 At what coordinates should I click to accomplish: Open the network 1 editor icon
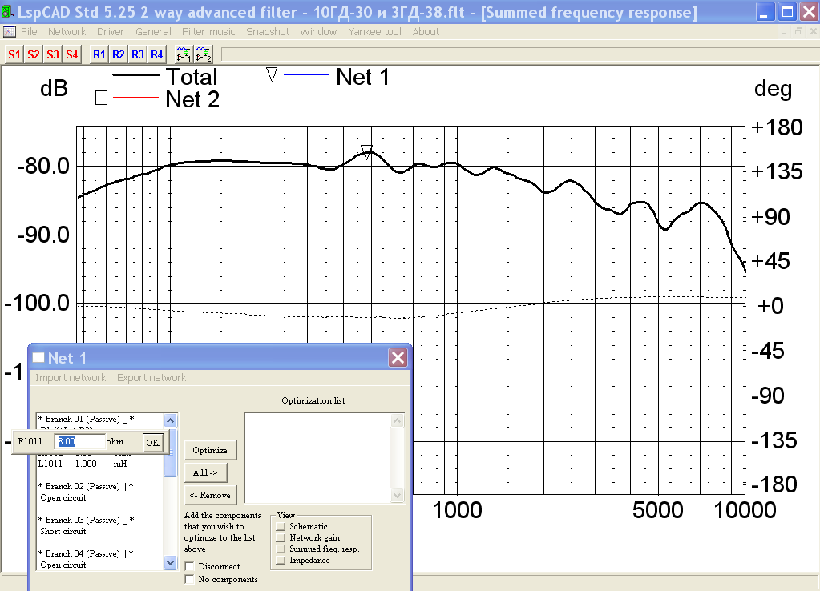point(184,54)
